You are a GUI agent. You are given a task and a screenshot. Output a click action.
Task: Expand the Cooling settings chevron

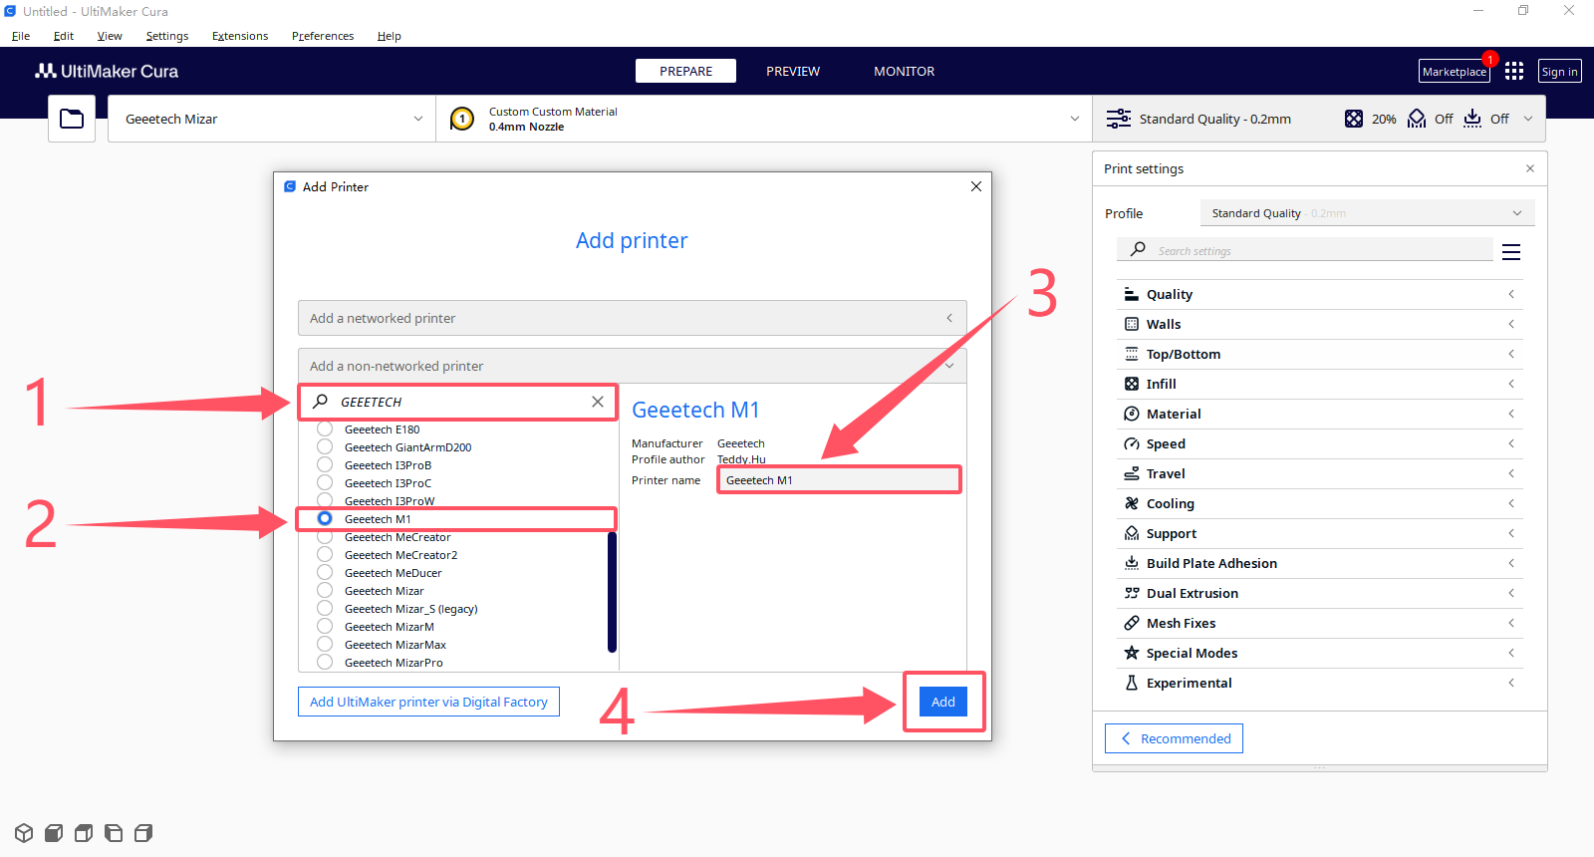tap(1511, 503)
